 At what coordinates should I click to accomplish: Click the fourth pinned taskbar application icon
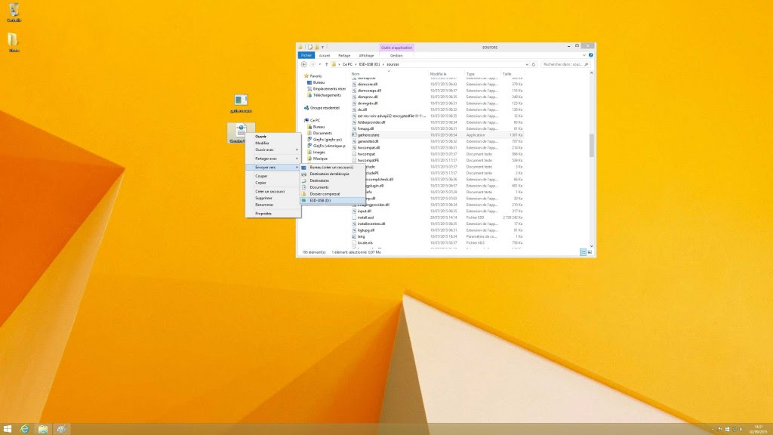click(x=61, y=429)
